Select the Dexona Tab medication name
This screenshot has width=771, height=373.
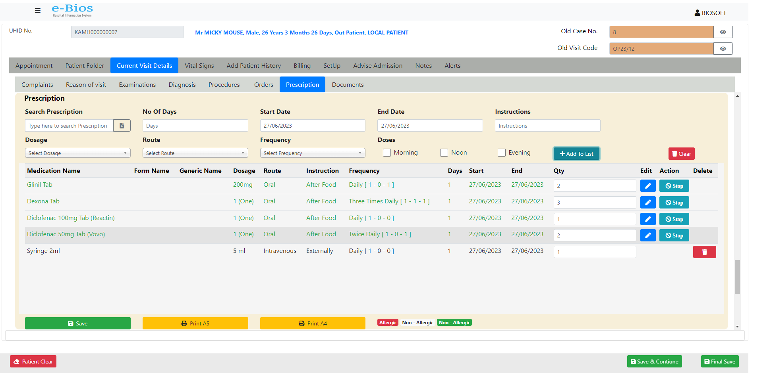point(43,201)
